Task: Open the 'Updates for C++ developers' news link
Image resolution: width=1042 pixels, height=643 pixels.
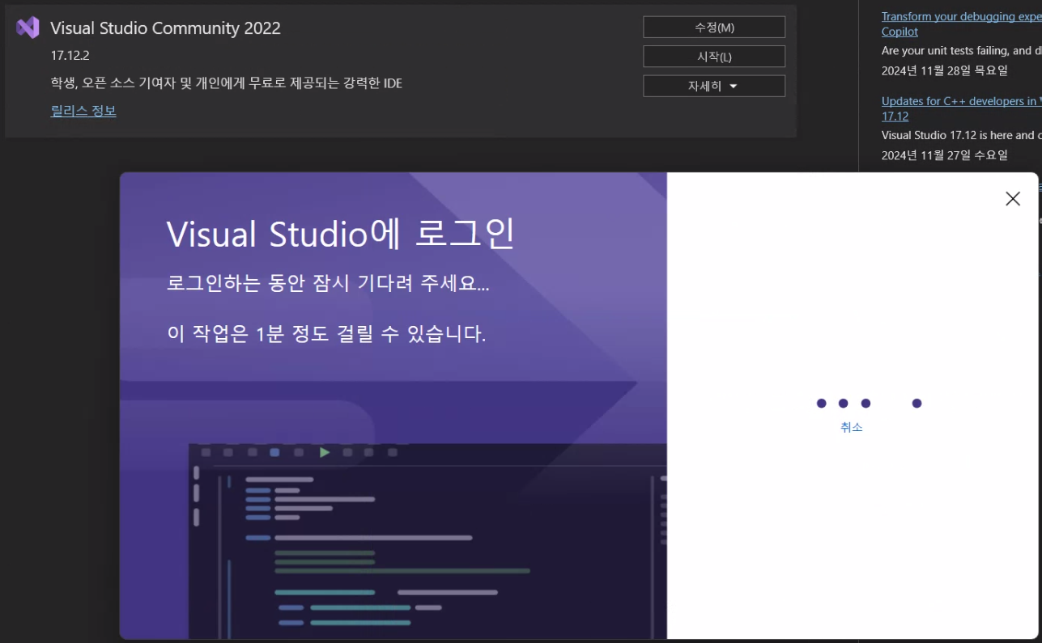Action: 961,108
